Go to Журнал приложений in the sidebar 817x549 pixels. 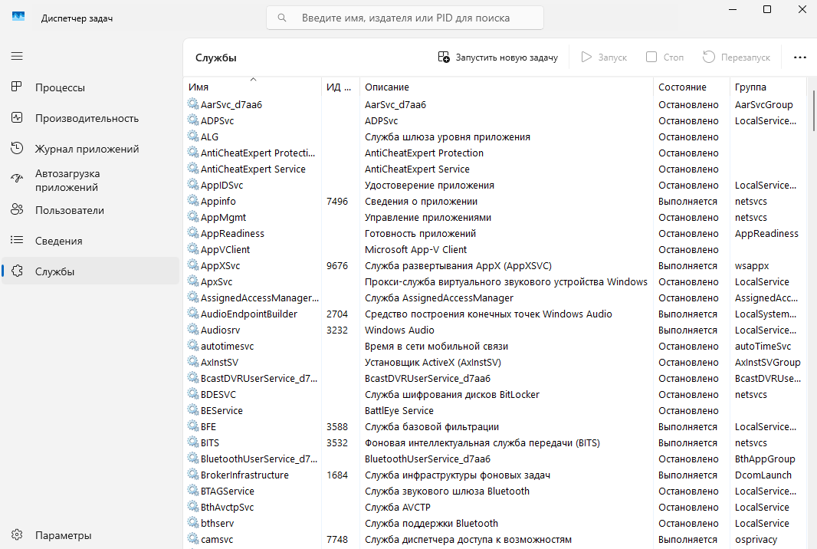(x=87, y=149)
